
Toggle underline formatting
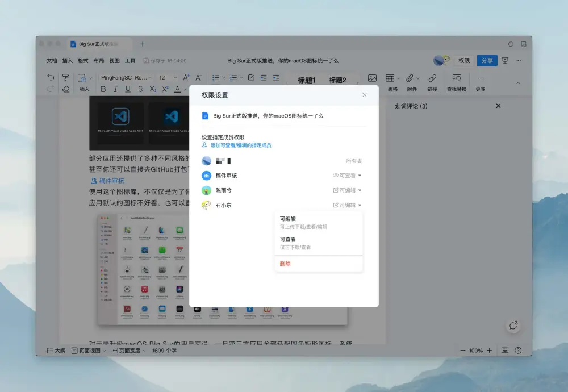pos(128,89)
